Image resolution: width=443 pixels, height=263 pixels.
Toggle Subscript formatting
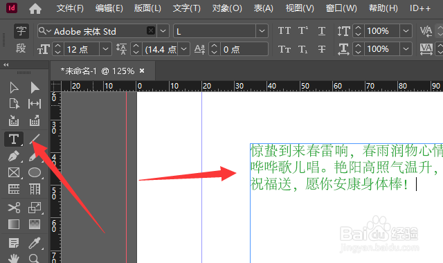point(303,49)
